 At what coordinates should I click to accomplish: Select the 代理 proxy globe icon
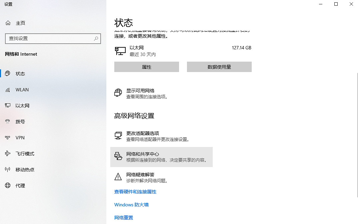click(7, 186)
